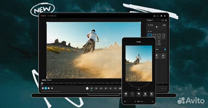Click the scissors icon next to camera icon
The width and height of the screenshot is (208, 108).
point(115,89)
